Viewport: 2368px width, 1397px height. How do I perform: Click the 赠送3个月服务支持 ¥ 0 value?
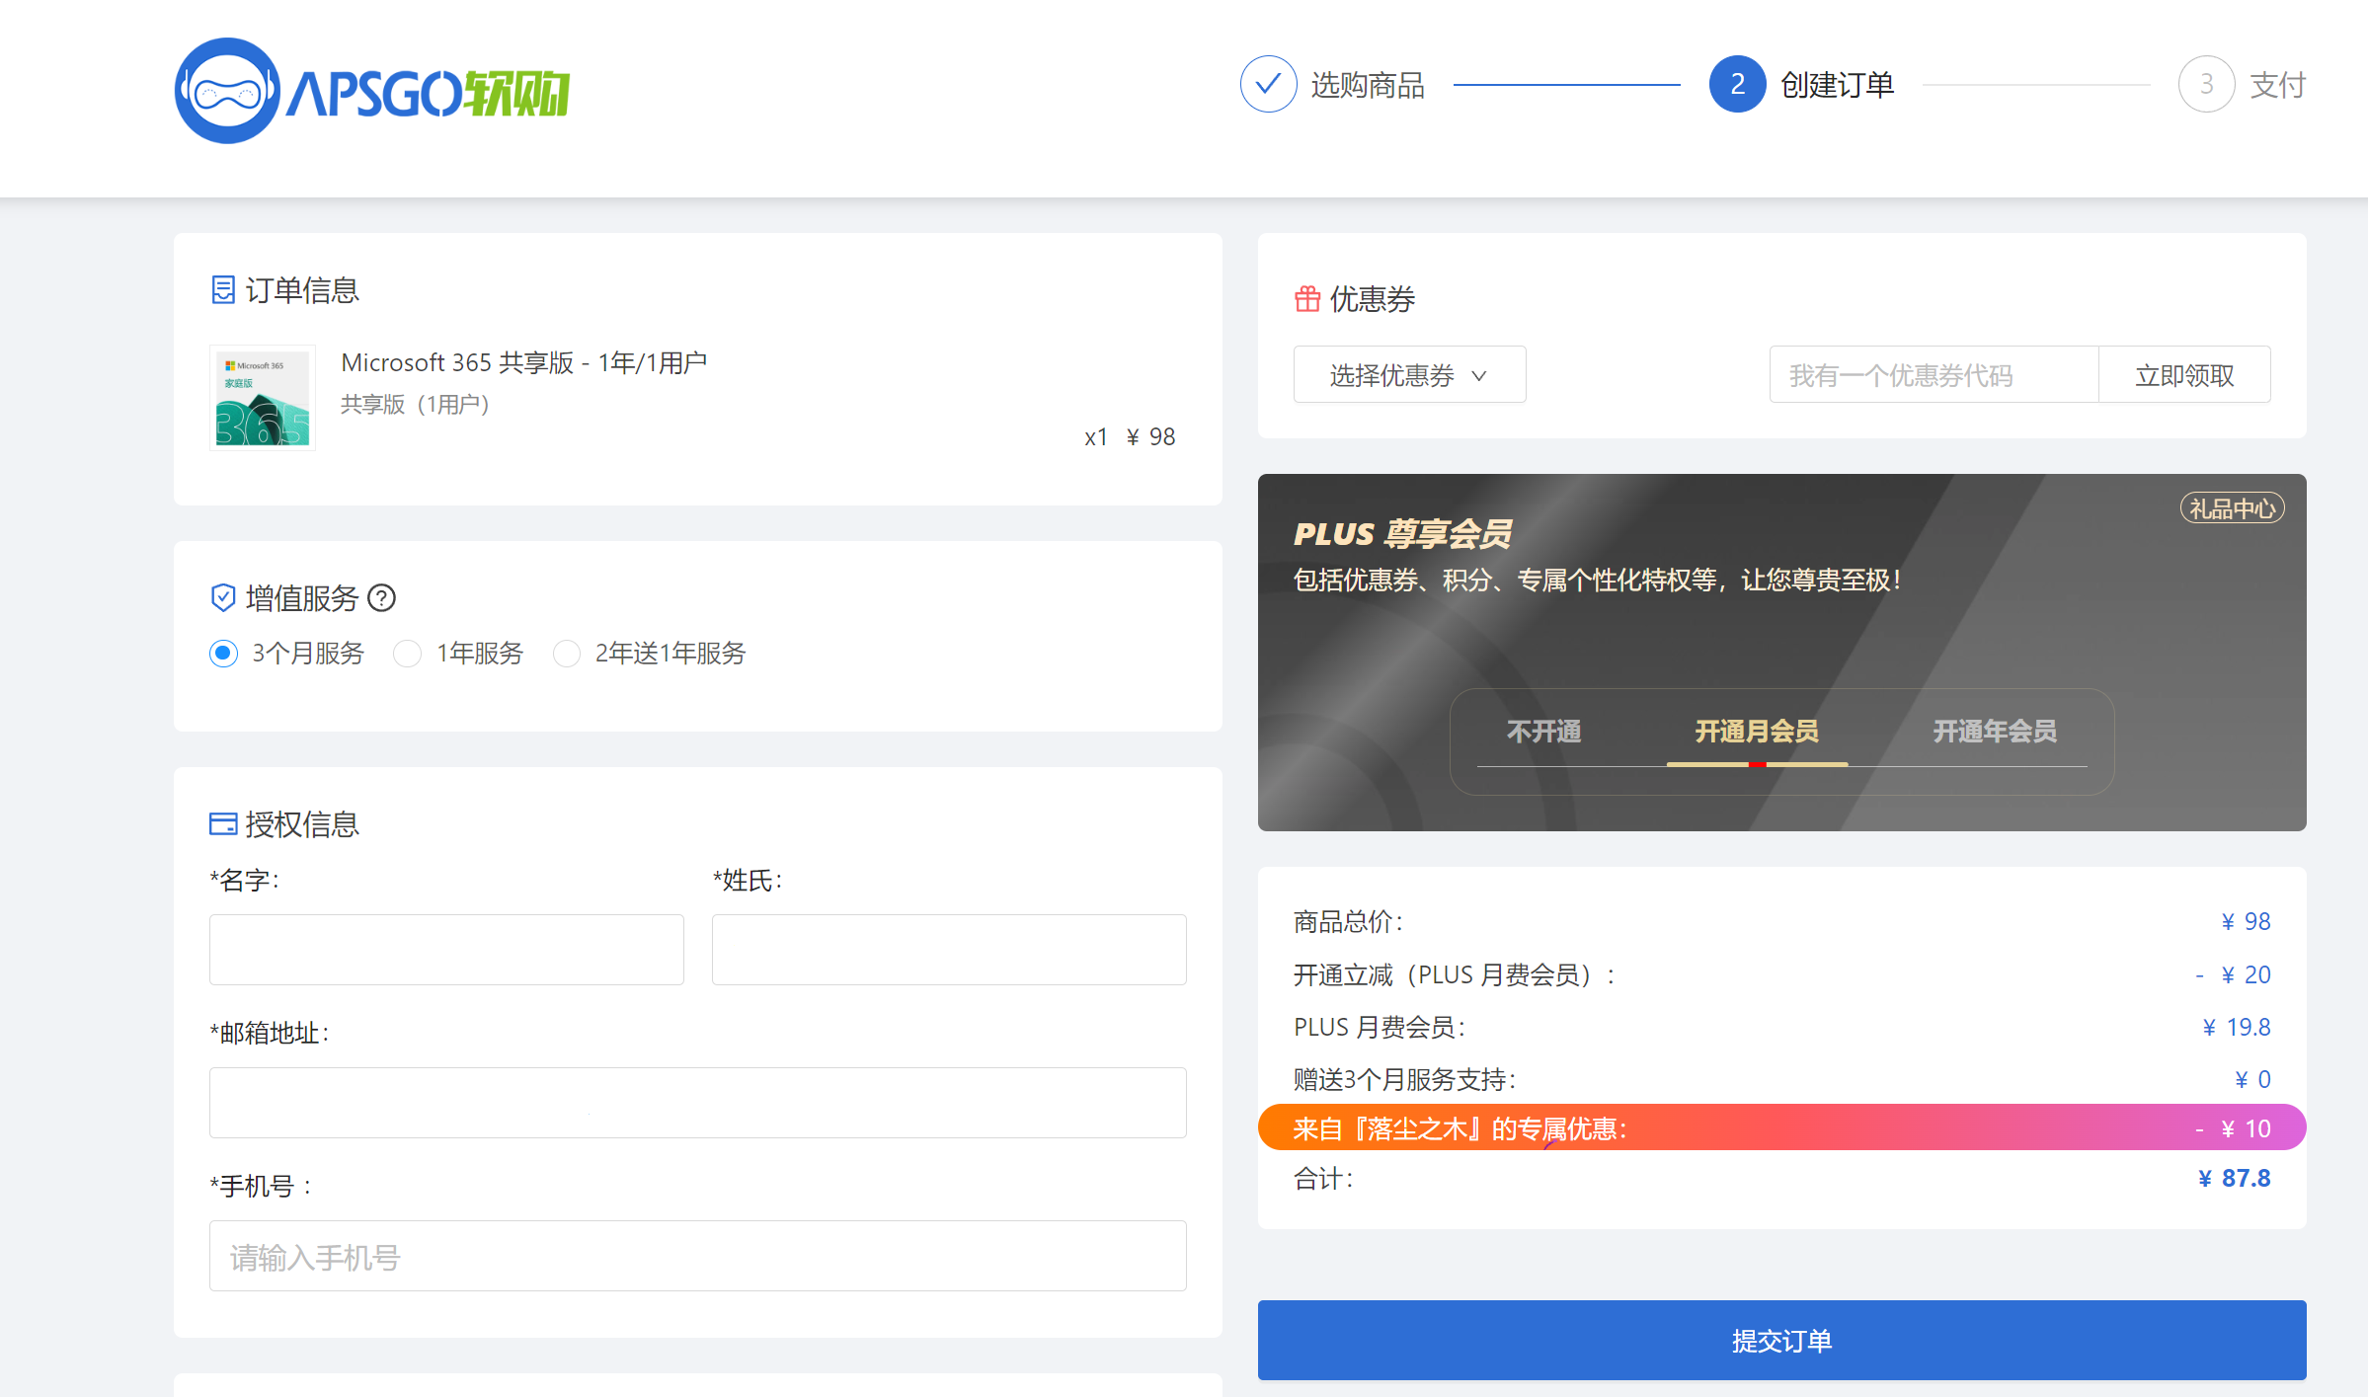2252,1079
